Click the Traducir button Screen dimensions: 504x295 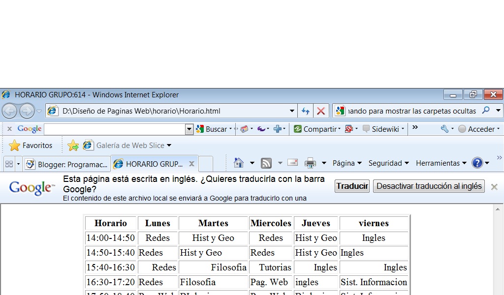(351, 186)
